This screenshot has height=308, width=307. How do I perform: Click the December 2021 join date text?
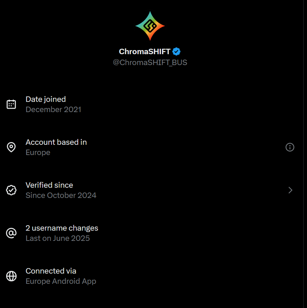tap(54, 110)
